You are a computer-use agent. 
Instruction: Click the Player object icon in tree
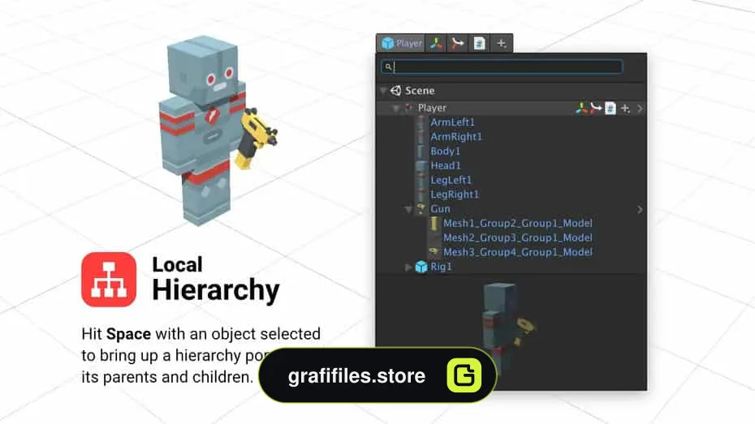tap(408, 108)
